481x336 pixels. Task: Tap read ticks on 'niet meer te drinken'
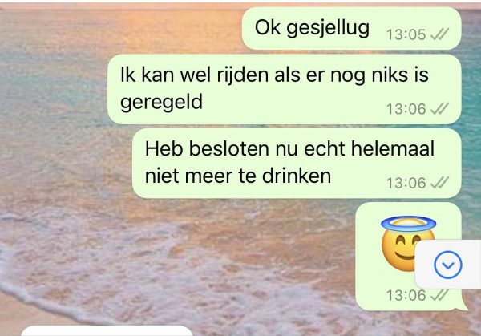439,183
